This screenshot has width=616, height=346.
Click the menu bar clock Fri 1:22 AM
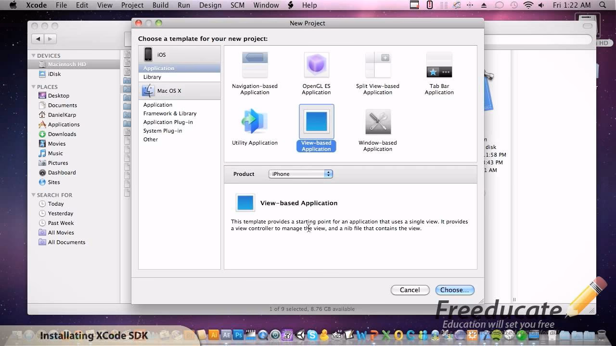(572, 5)
